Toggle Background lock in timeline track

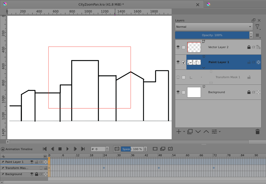36,174
